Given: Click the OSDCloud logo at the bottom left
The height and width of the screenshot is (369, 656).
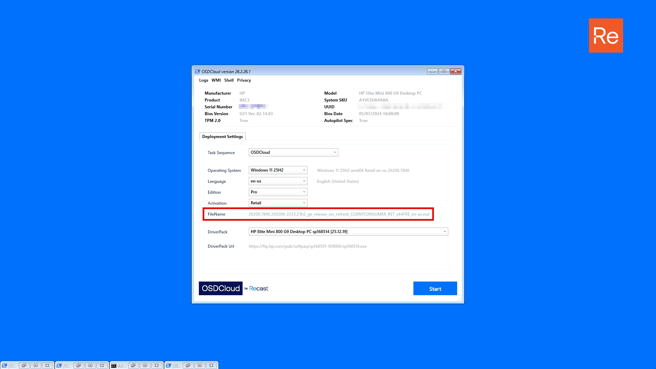Looking at the screenshot, I should (221, 288).
